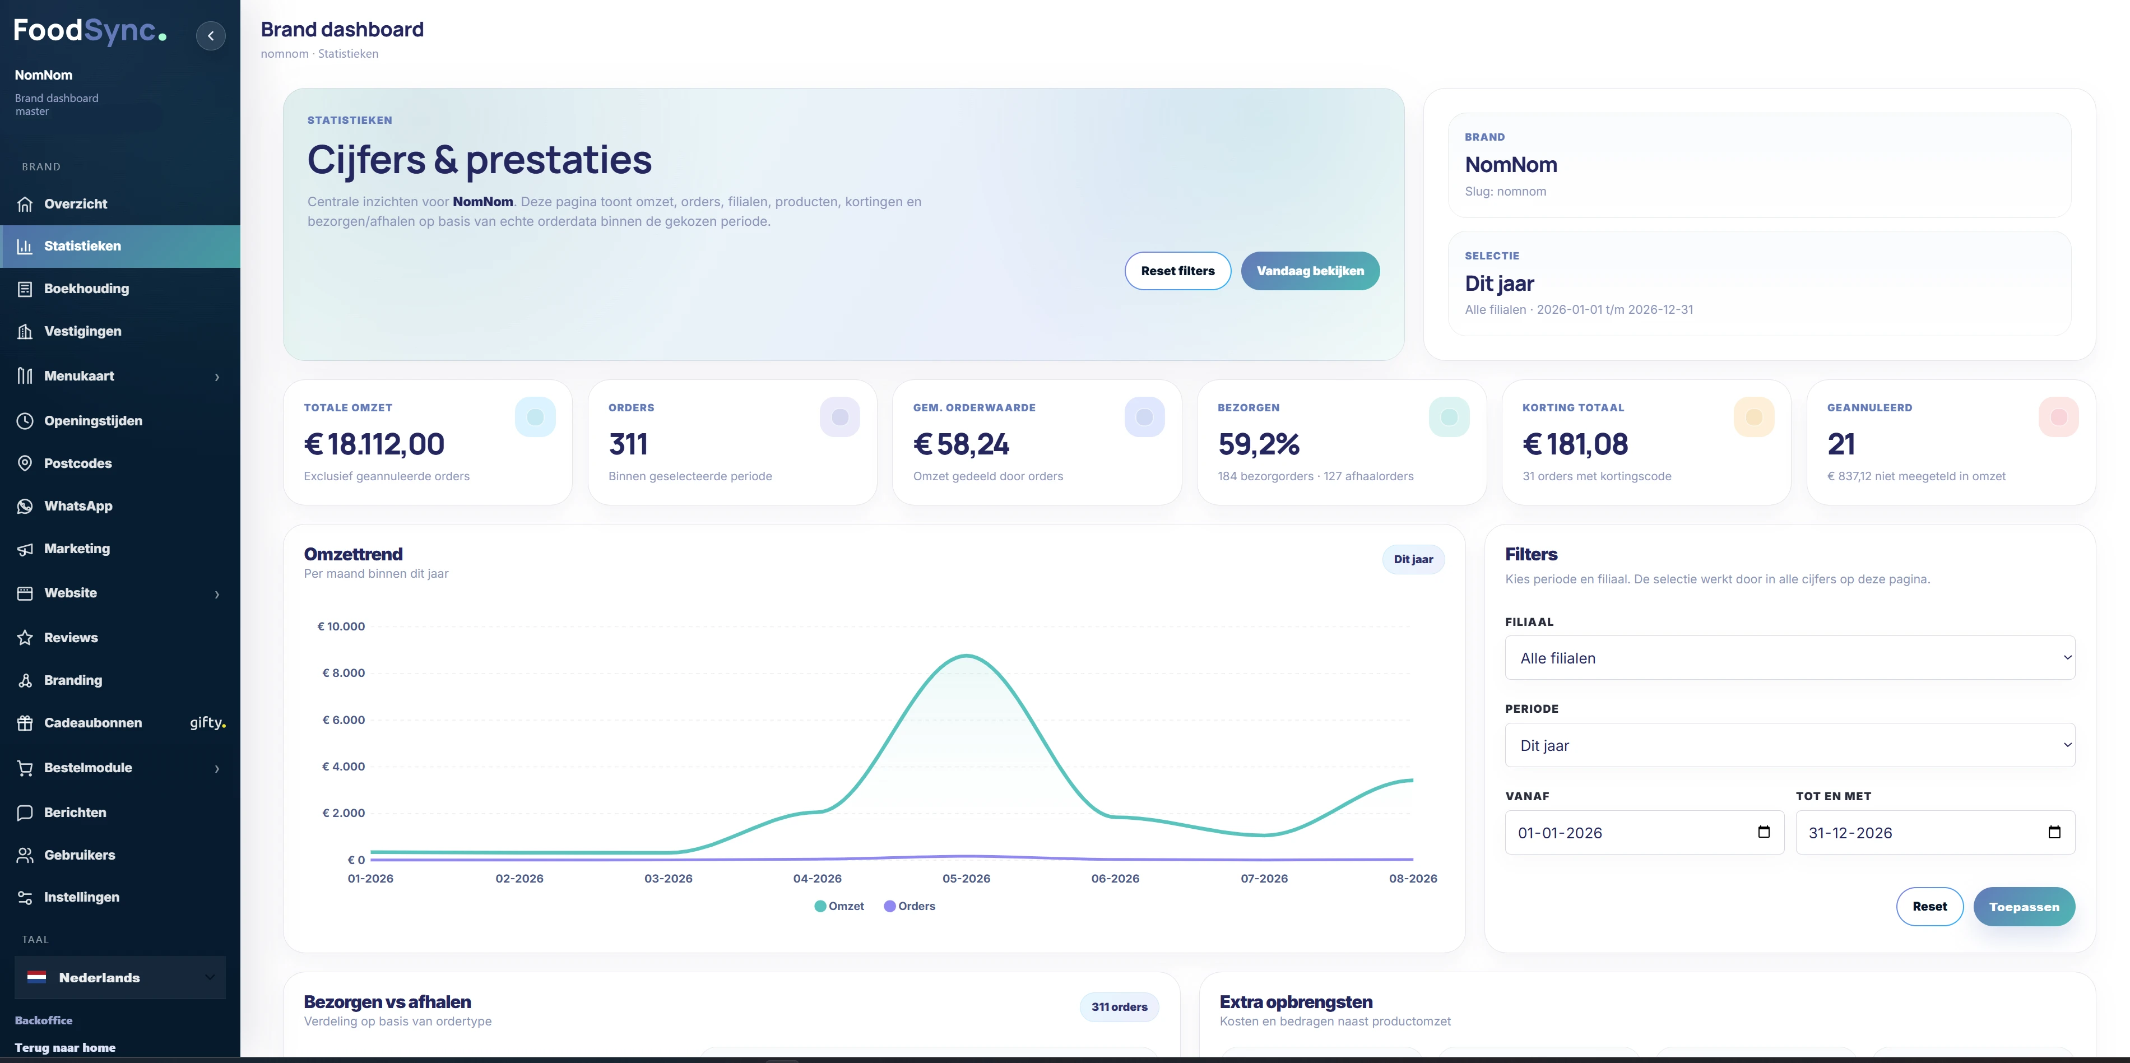Click the Extra opbrengsten heading

coord(1296,1002)
